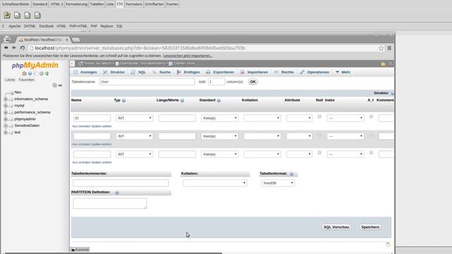Viewport: 452px width, 254px height.
Task: Open the Typ dropdown for the ID column
Action: click(134, 118)
